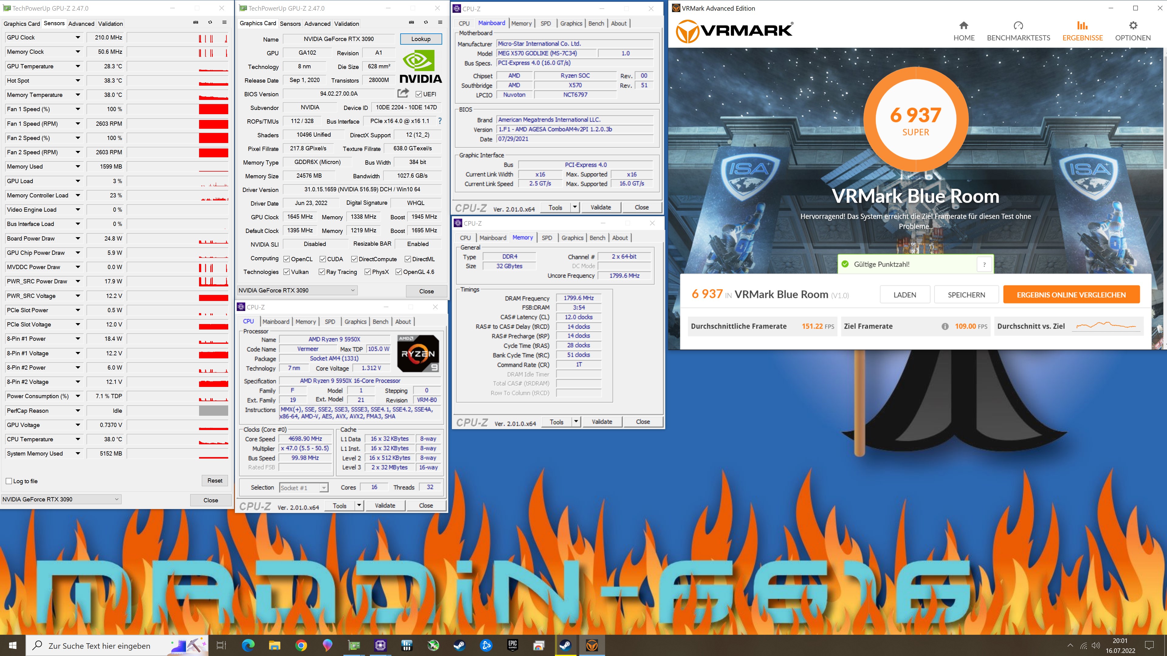Launch Google Chrome from taskbar
Image resolution: width=1167 pixels, height=656 pixels.
pos(301,645)
